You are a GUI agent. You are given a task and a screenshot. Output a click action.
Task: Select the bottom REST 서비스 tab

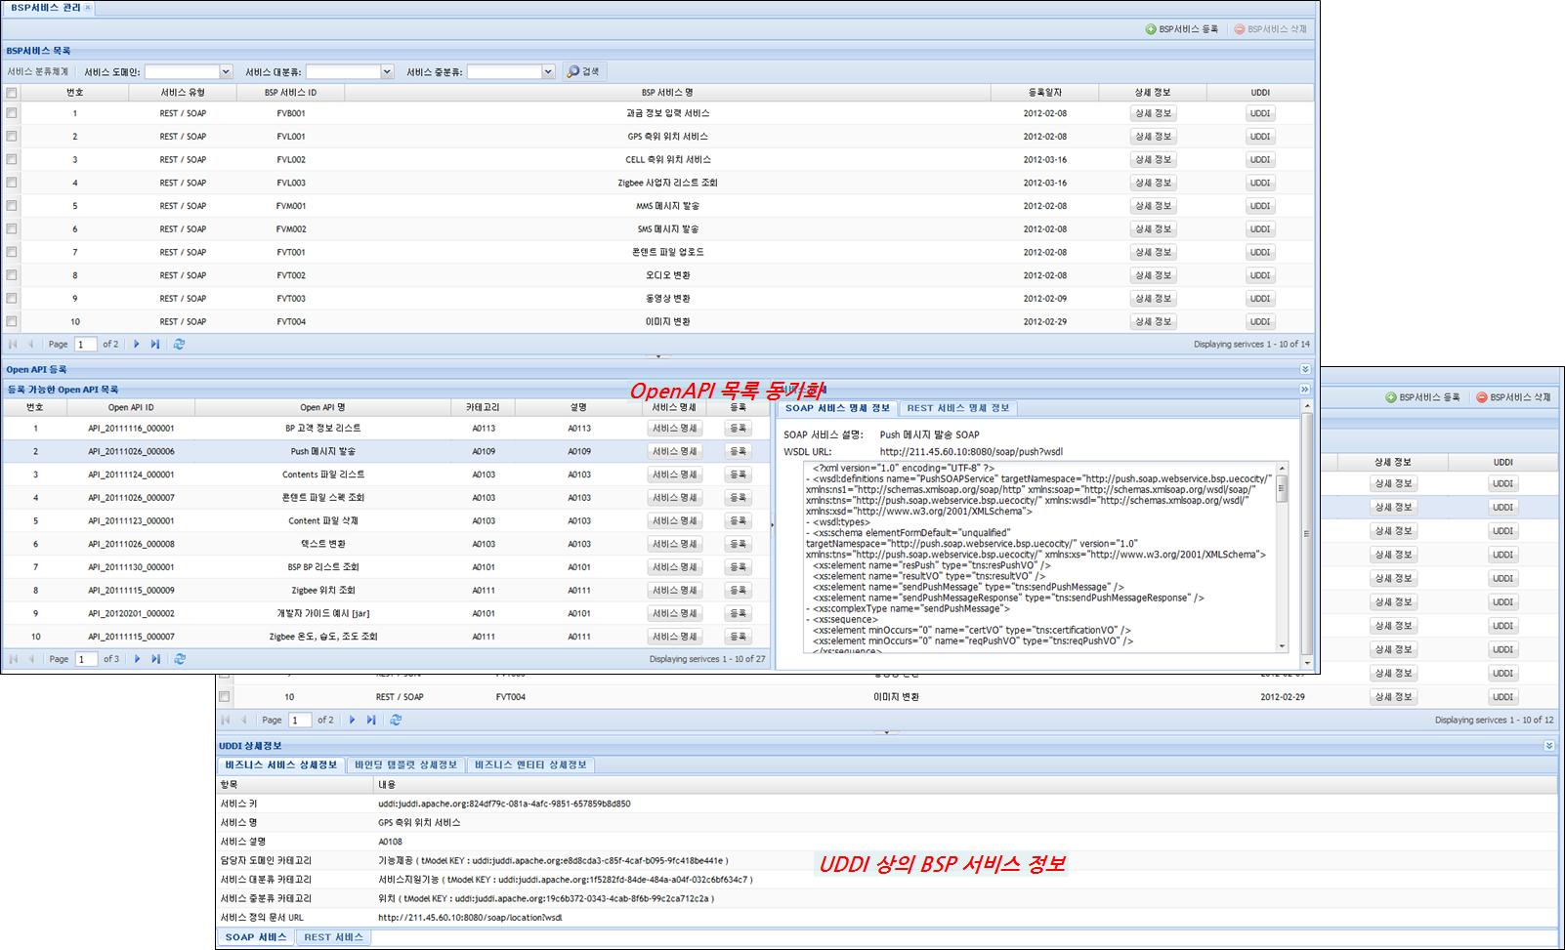point(333,937)
